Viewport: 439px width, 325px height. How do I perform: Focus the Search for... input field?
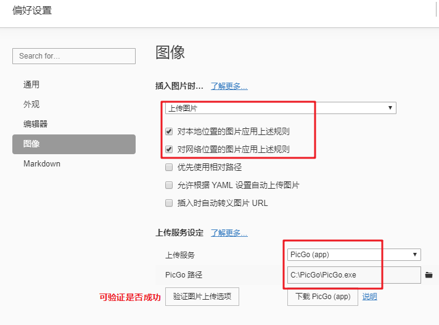[x=74, y=56]
